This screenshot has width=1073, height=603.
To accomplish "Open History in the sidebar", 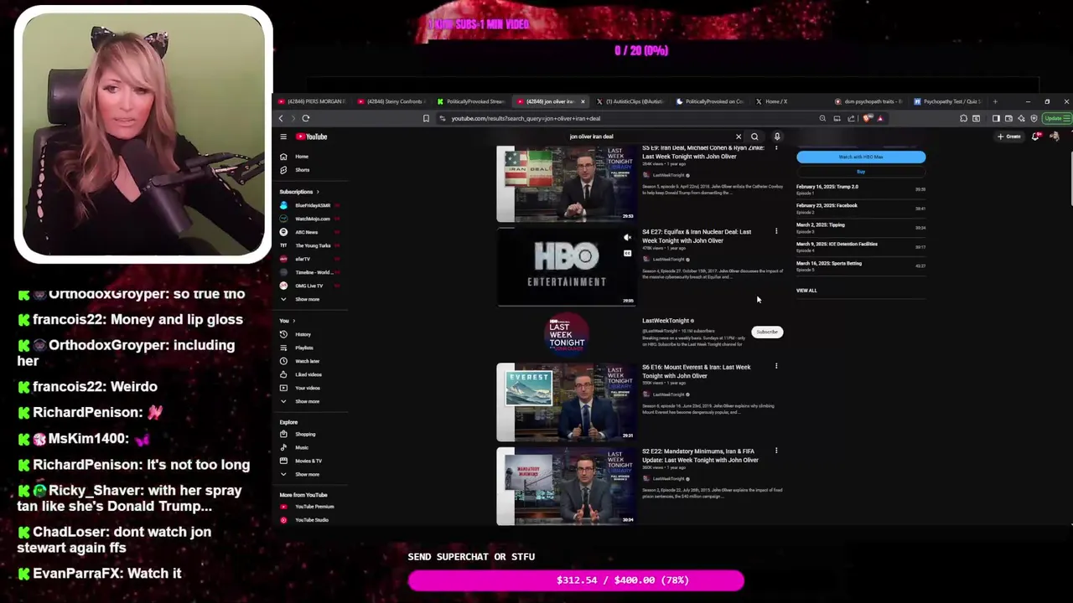I will pos(303,334).
